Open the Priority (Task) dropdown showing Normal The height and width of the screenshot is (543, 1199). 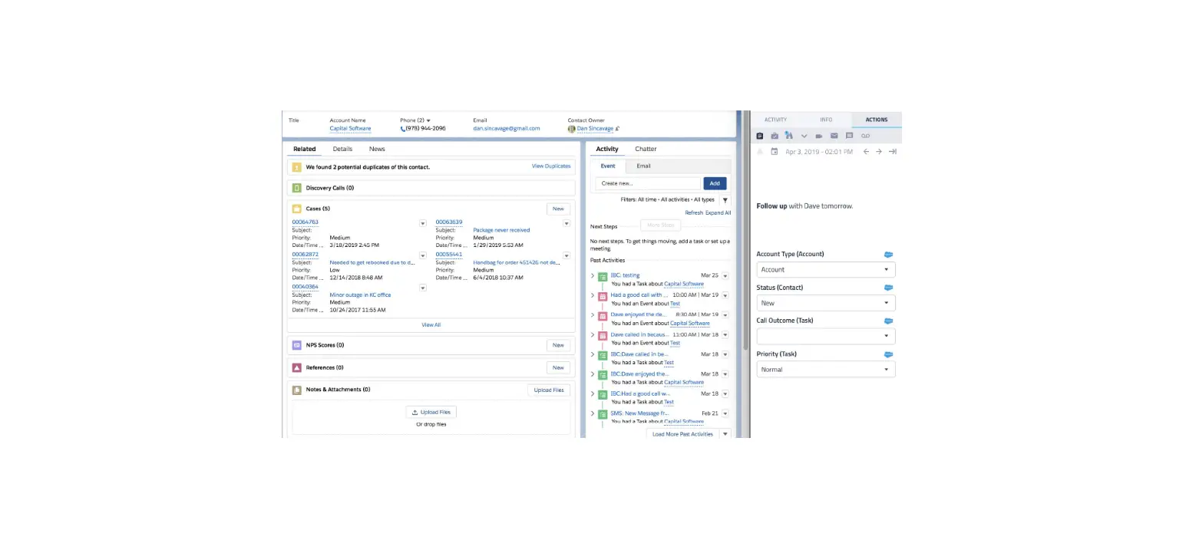coord(826,370)
